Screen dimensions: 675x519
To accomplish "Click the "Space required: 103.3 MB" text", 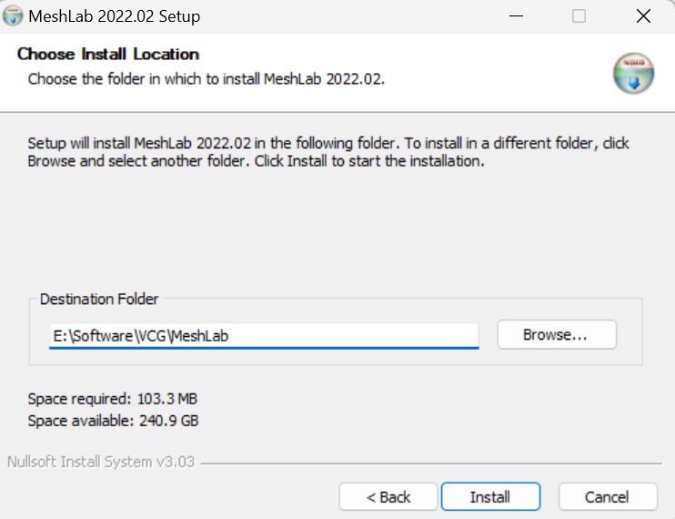I will [x=113, y=399].
